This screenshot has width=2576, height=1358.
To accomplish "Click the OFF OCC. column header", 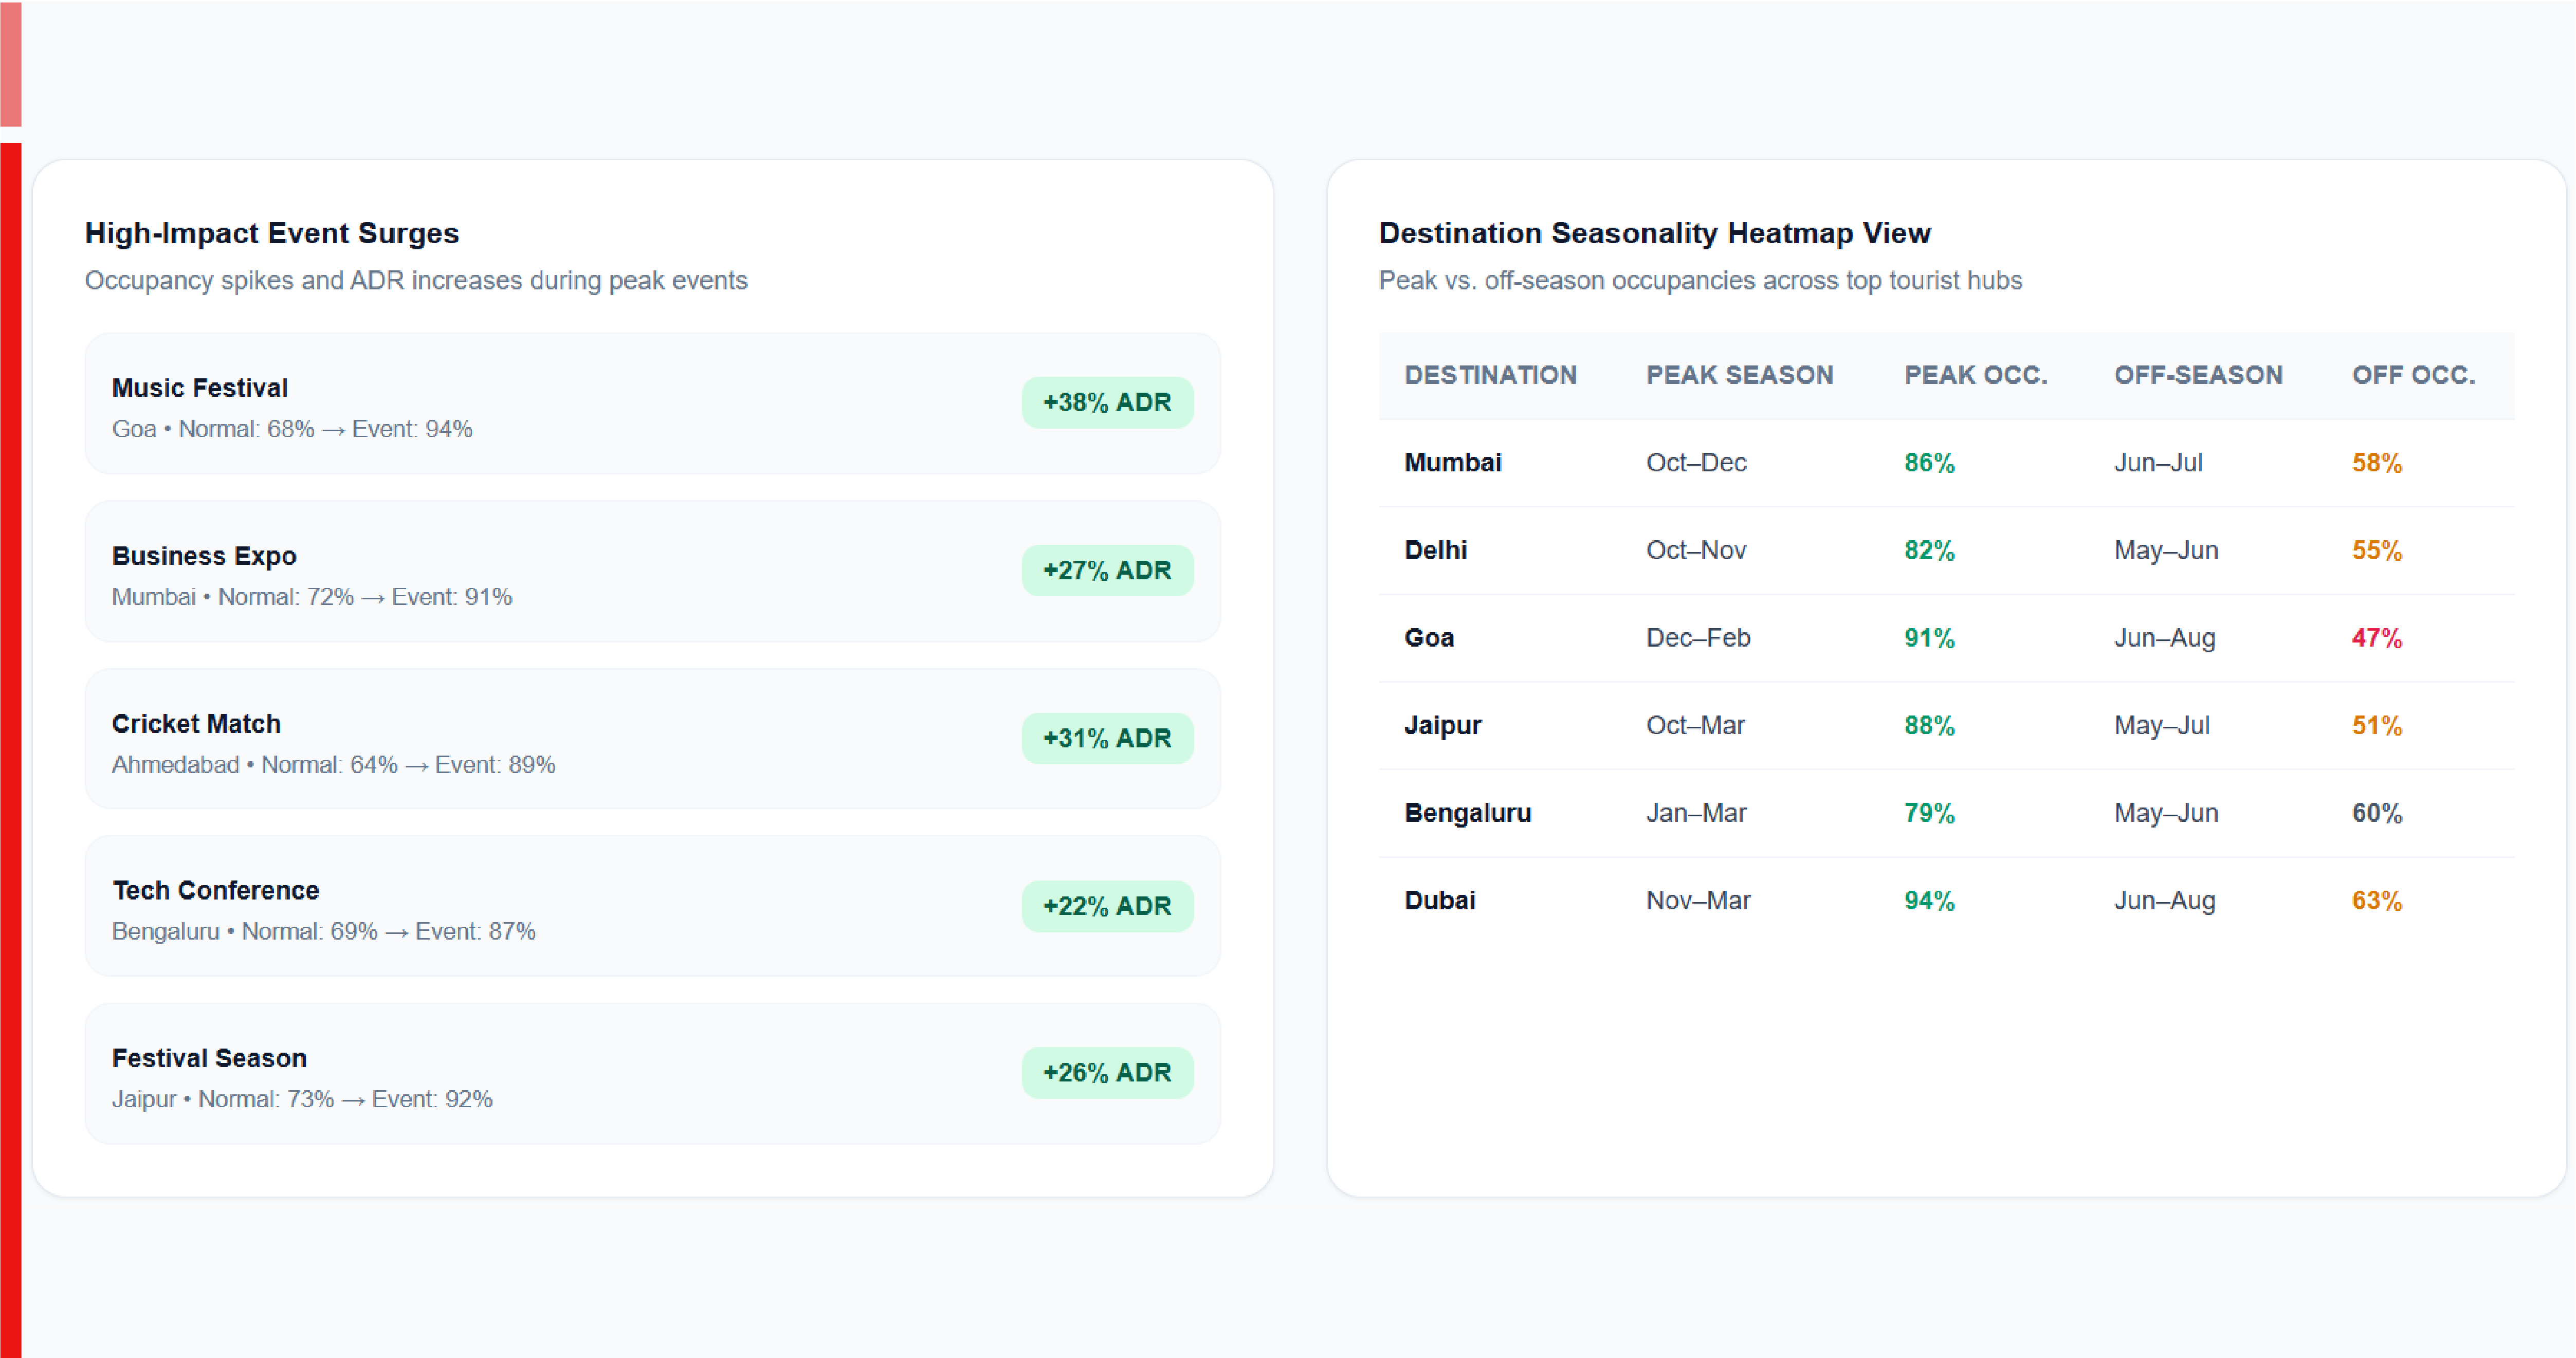I will pyautogui.click(x=2413, y=376).
